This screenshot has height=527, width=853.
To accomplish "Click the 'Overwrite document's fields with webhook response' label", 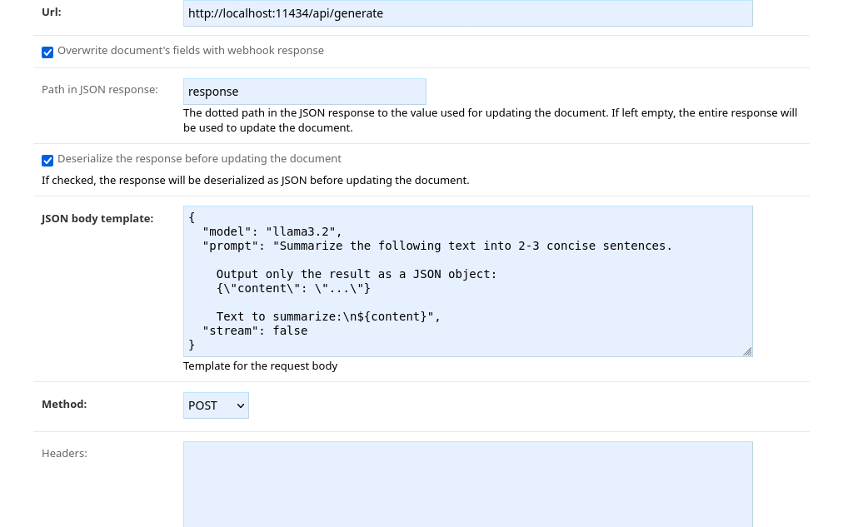I will point(191,51).
